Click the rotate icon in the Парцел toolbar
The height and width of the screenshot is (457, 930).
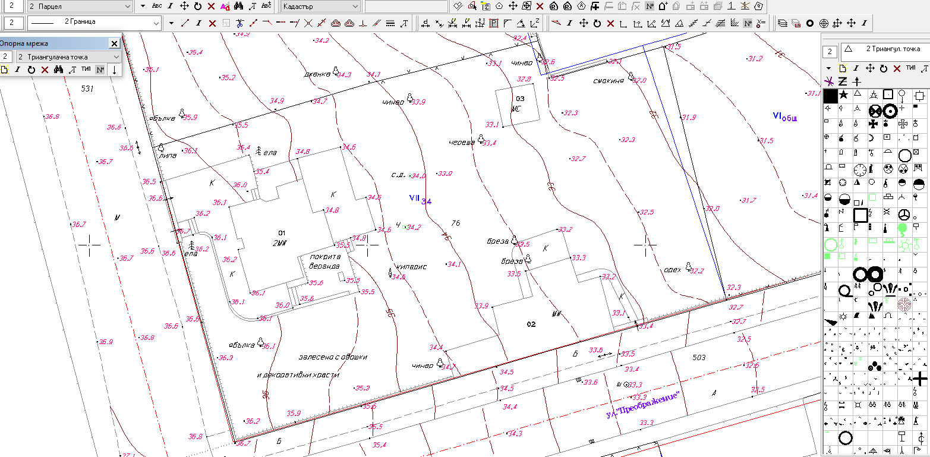click(x=197, y=6)
